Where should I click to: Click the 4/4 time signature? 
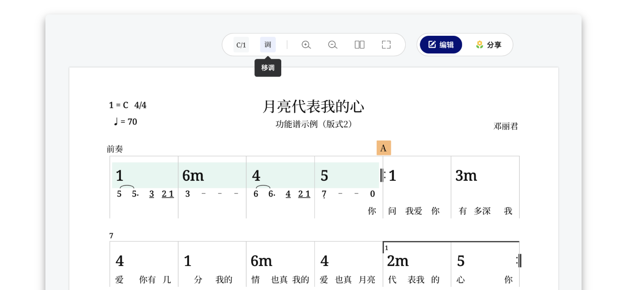(x=140, y=105)
